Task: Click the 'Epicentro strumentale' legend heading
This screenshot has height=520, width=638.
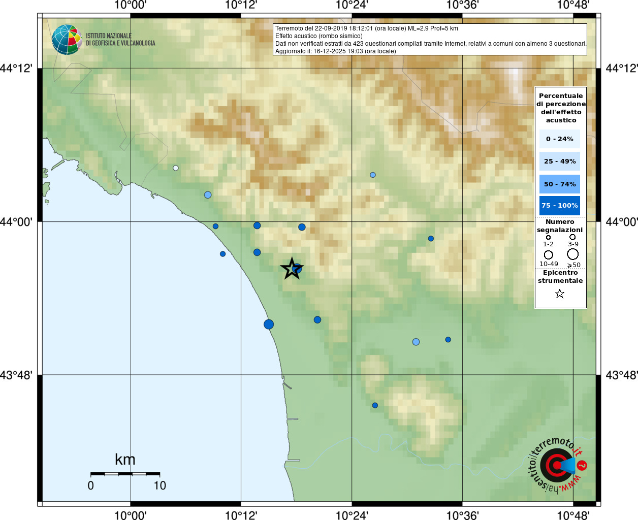Action: tap(560, 277)
